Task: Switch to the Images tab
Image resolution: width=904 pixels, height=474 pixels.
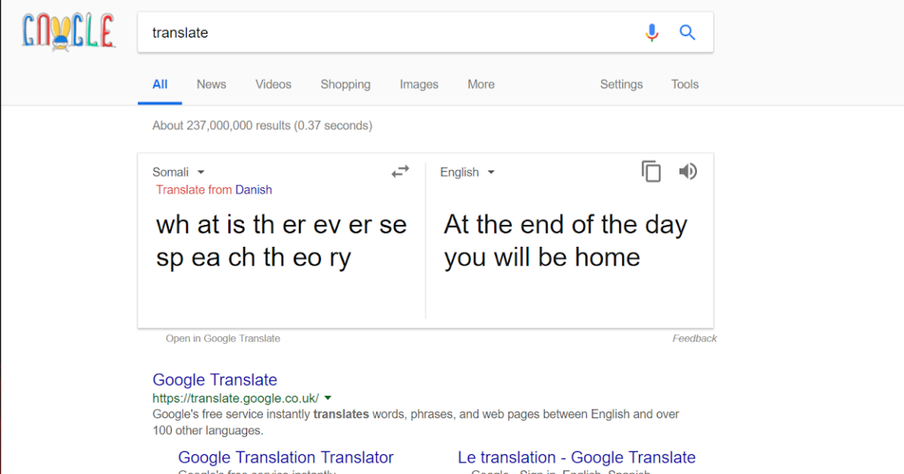Action: (x=419, y=84)
